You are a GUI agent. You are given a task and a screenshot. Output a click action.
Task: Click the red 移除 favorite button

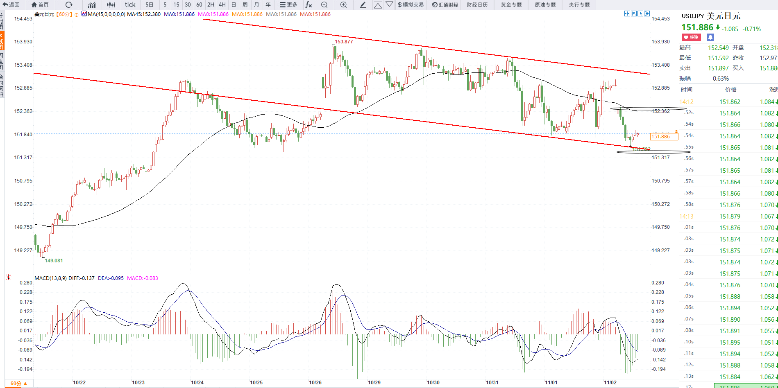point(691,37)
